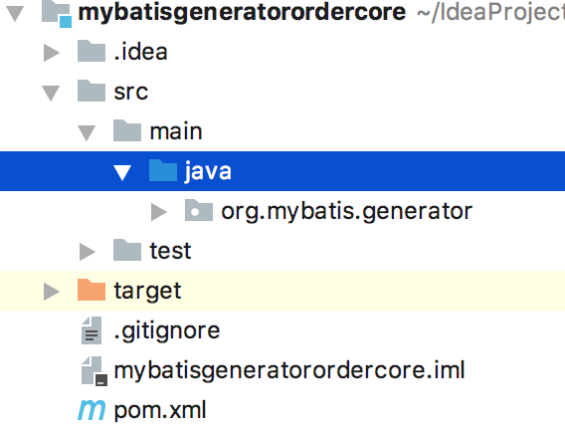
Task: Expand the .idea folder arrow
Action: coord(52,53)
